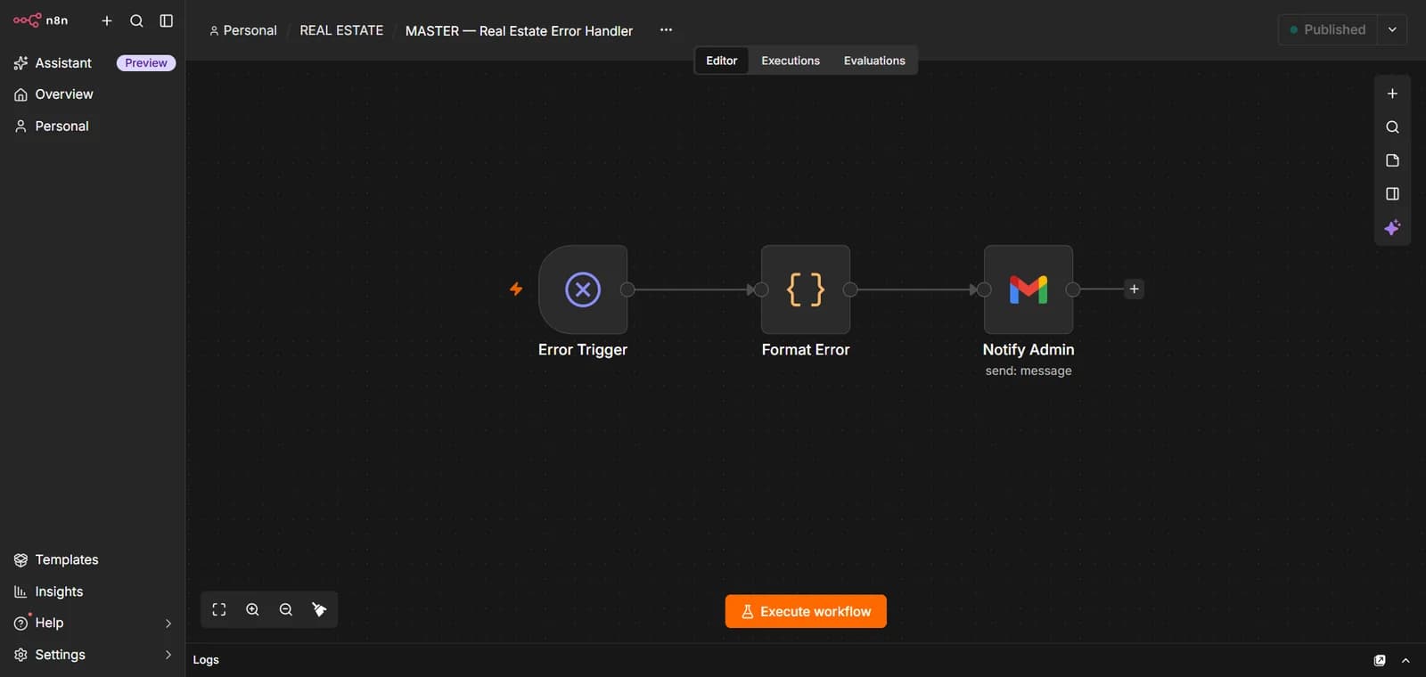Click the plus icon beside n8n logo
Screen dimensions: 1426x677
pyautogui.click(x=107, y=20)
